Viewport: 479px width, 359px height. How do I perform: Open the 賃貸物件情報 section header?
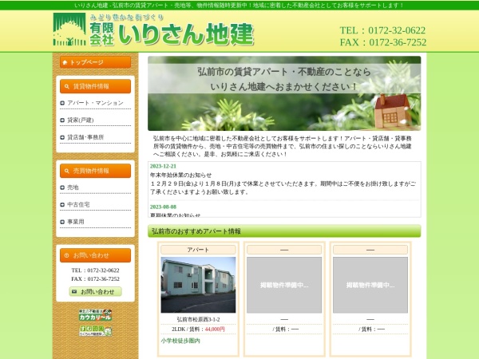click(x=95, y=86)
